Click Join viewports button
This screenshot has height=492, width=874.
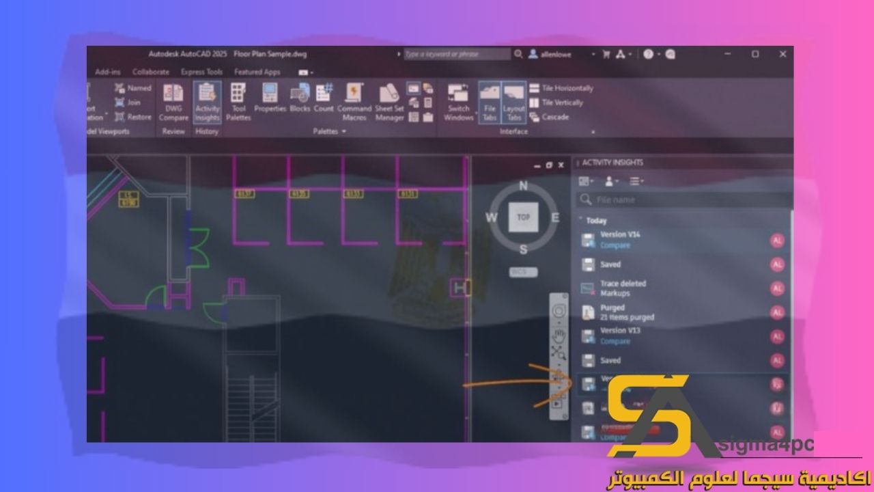pos(128,102)
